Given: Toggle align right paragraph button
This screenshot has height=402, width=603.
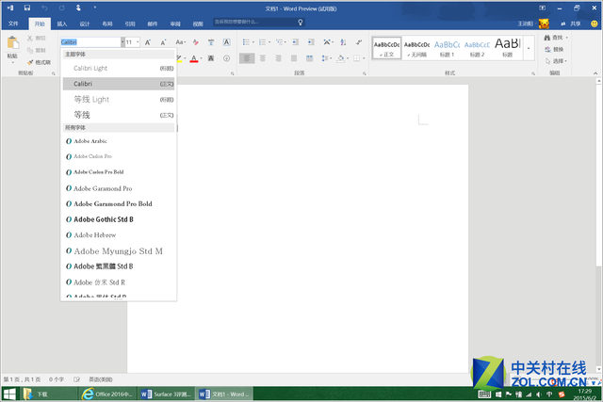Looking at the screenshot, I should [278, 58].
